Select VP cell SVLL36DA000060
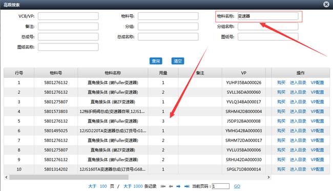The height and width of the screenshot is (191, 333). [x=243, y=92]
